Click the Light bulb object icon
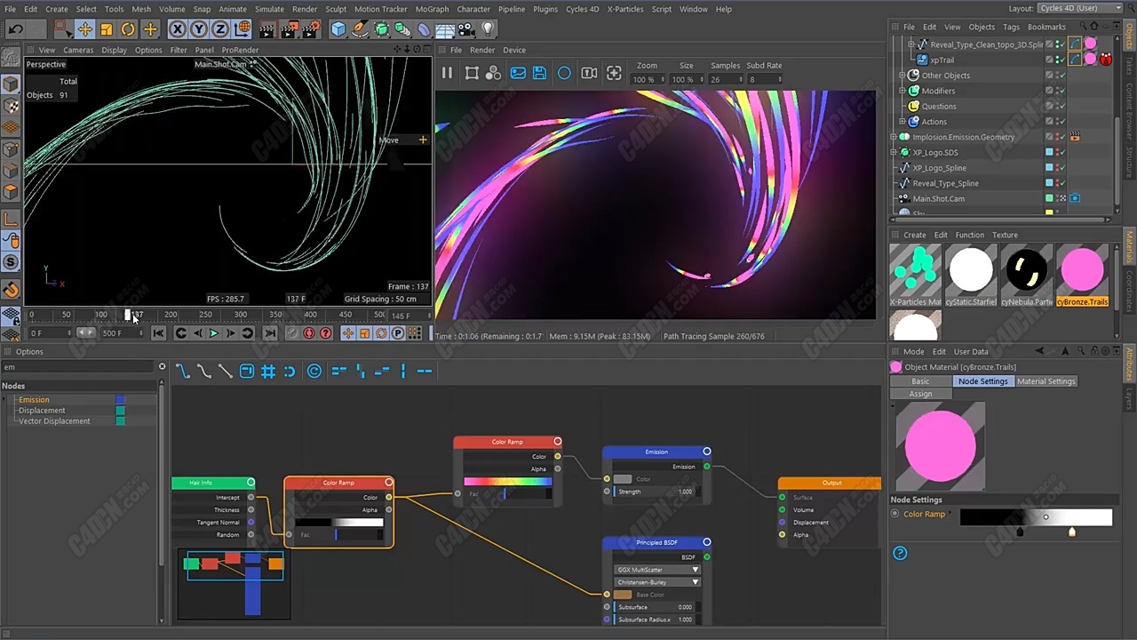This screenshot has height=640, width=1137. pyautogui.click(x=488, y=29)
